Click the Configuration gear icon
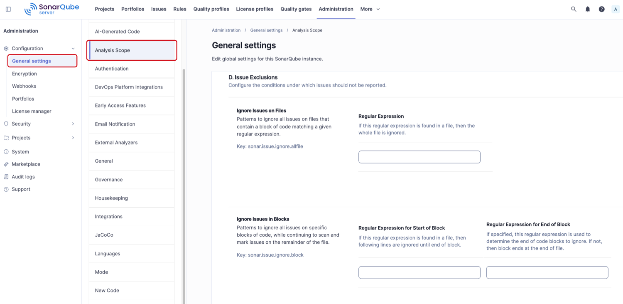 6,49
